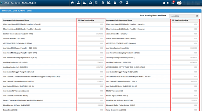This screenshot has width=202, height=111.
Task: Edit running hours for Dump Condenser / Drain Cooler
Action: tap(185, 39)
